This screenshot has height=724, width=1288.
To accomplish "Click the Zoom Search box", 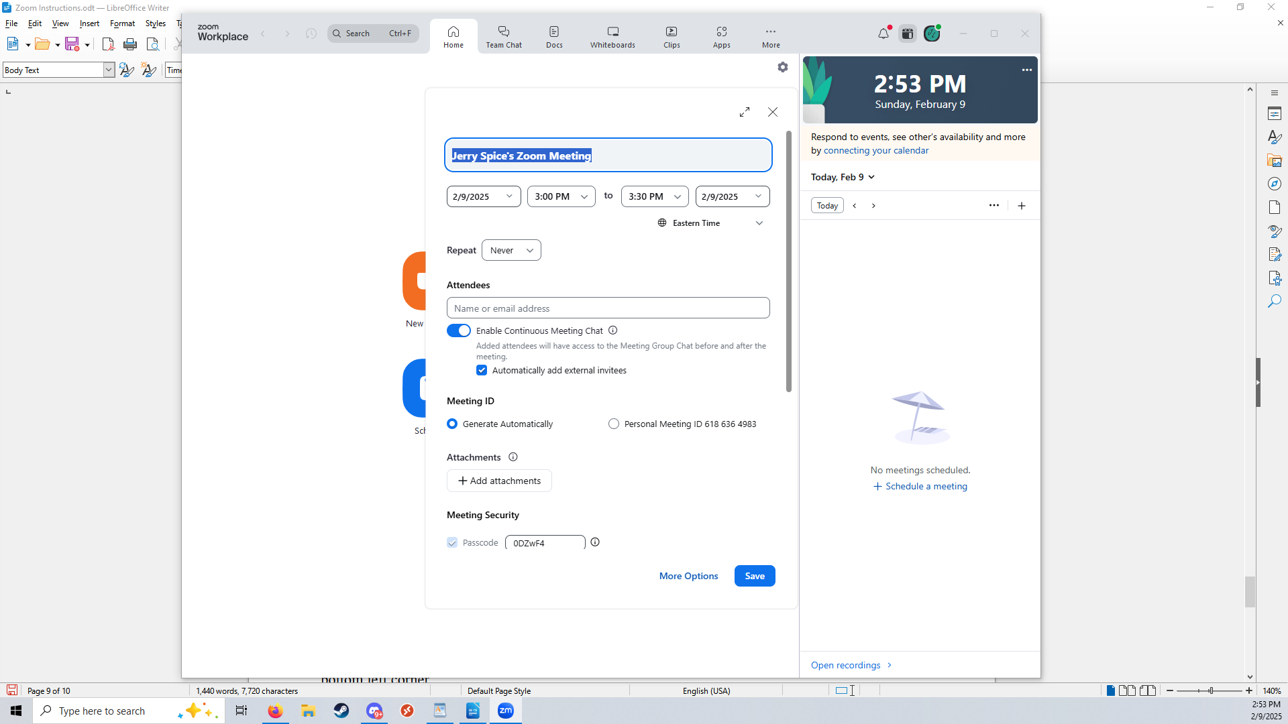I will click(373, 34).
